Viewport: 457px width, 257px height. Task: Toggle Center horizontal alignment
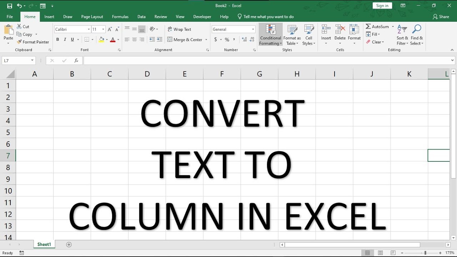click(134, 40)
